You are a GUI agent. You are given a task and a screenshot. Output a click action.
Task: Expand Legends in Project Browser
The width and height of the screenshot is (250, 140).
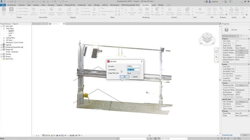point(1,45)
